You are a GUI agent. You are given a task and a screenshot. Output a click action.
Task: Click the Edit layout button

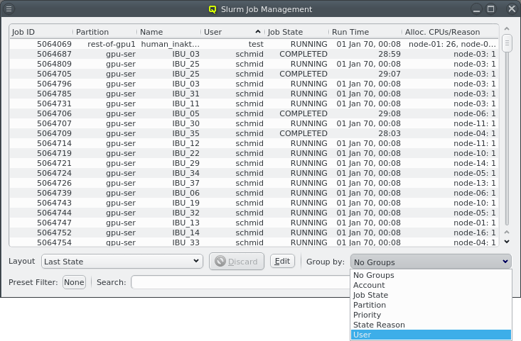point(282,261)
